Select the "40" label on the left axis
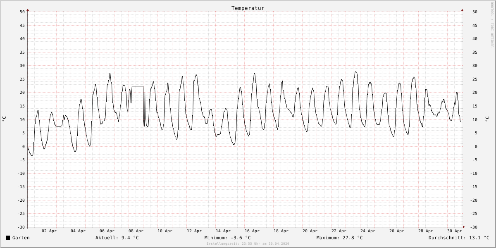The image size is (496, 248). click(x=22, y=38)
